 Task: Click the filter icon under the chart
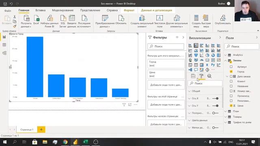point(124,105)
